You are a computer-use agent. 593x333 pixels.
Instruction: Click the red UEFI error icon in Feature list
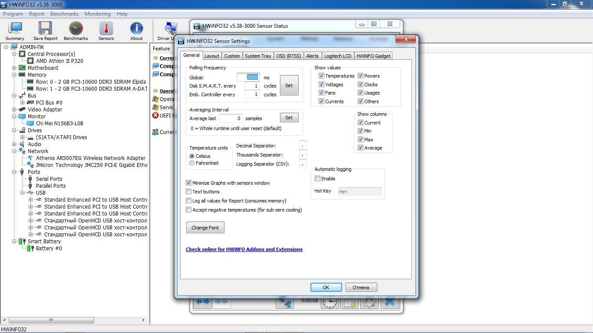[x=155, y=115]
